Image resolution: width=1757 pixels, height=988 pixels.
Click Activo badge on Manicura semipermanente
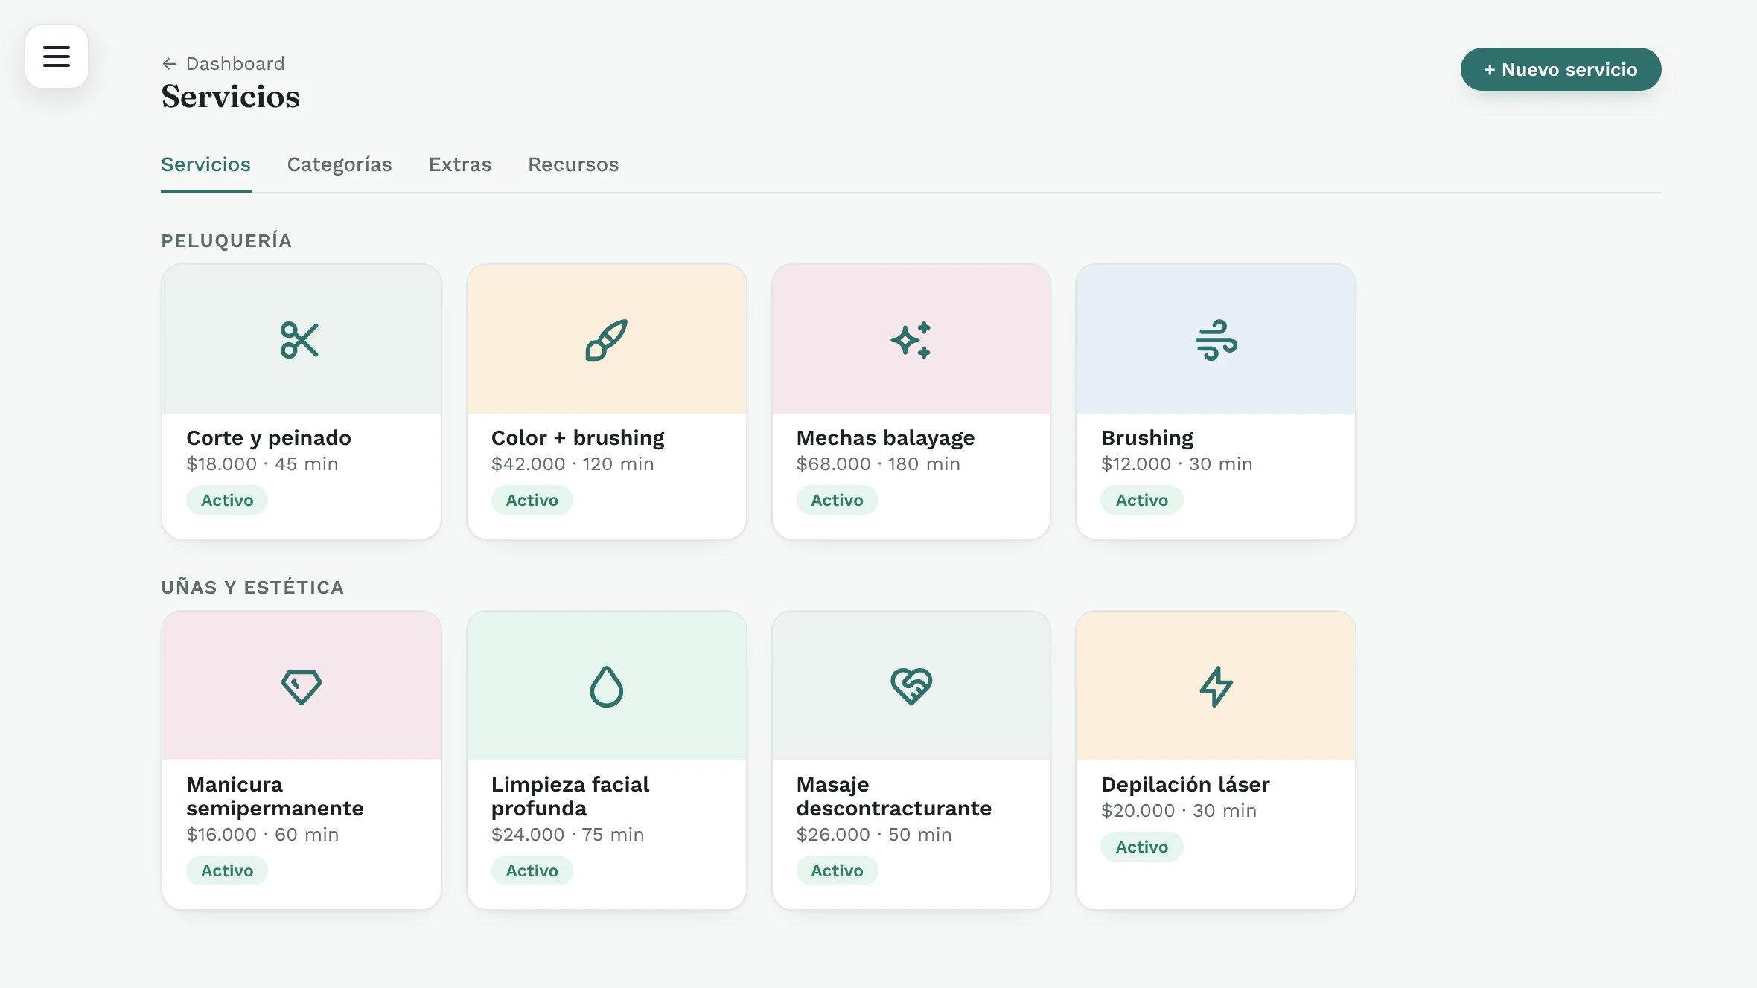[x=227, y=870]
